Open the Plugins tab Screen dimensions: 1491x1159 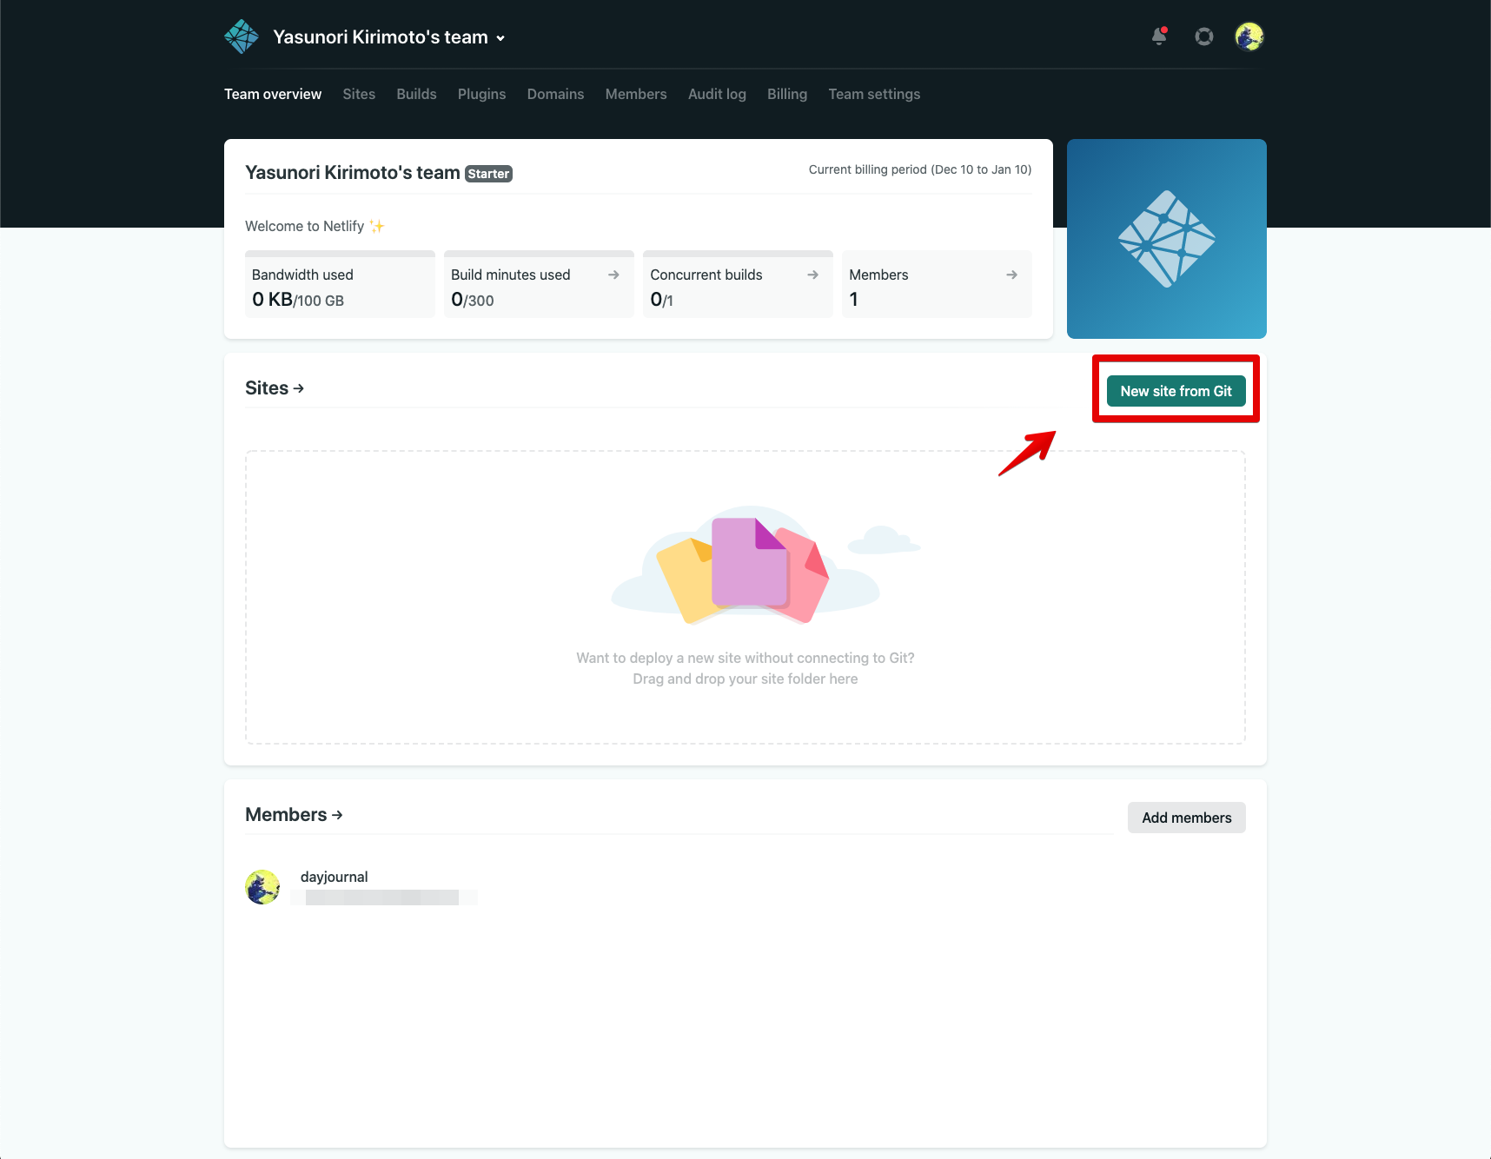click(x=481, y=94)
